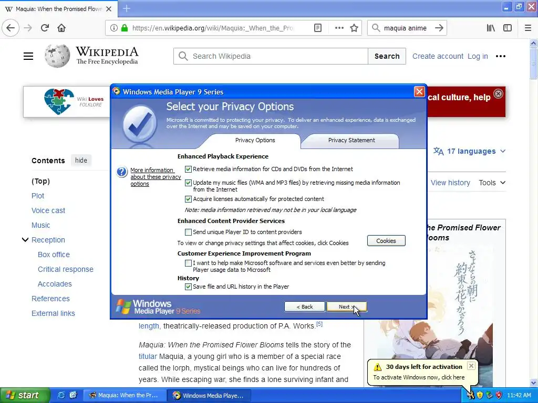The height and width of the screenshot is (403, 538).
Task: Check the Customer Experience Improvement Program box
Action: point(188,263)
